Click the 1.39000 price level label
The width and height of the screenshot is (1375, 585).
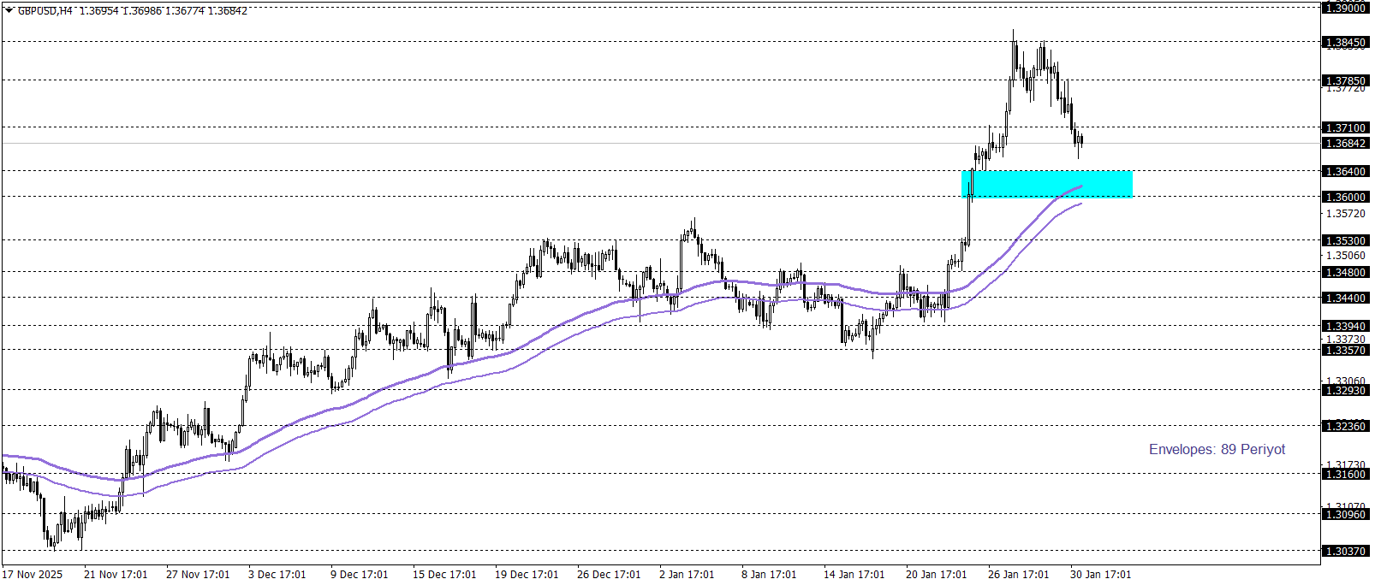coord(1345,8)
